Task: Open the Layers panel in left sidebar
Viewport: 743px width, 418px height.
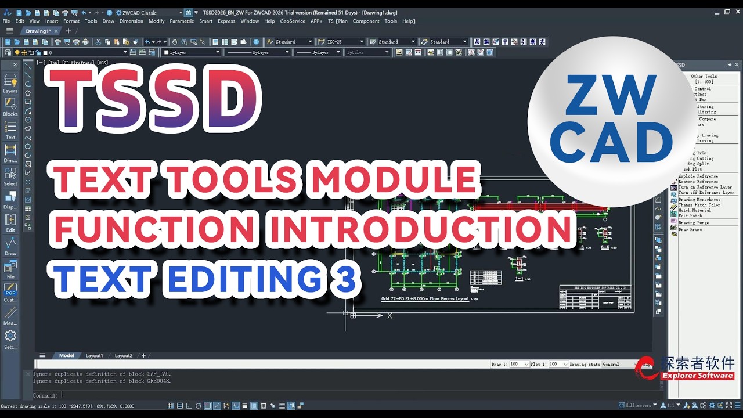Action: click(x=10, y=84)
